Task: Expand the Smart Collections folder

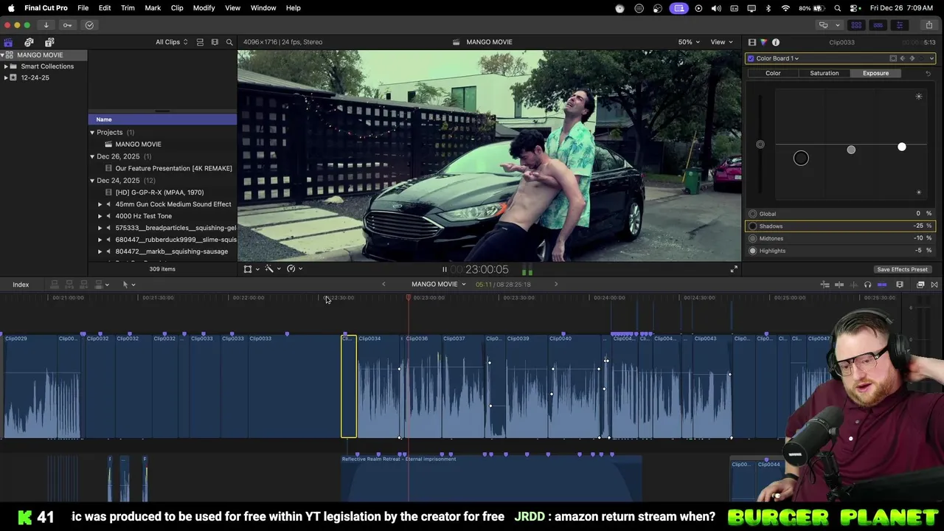Action: (x=6, y=66)
